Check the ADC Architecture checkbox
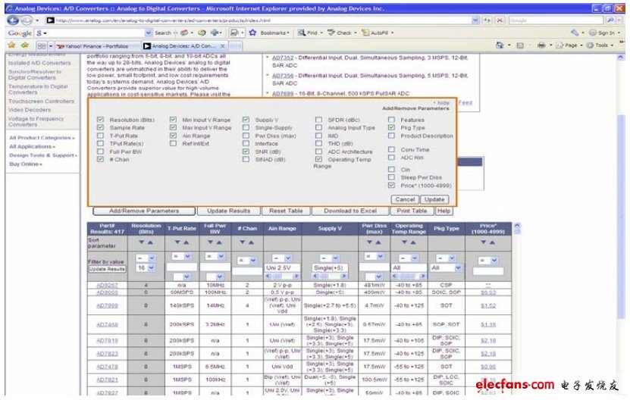The width and height of the screenshot is (630, 400). [319, 152]
